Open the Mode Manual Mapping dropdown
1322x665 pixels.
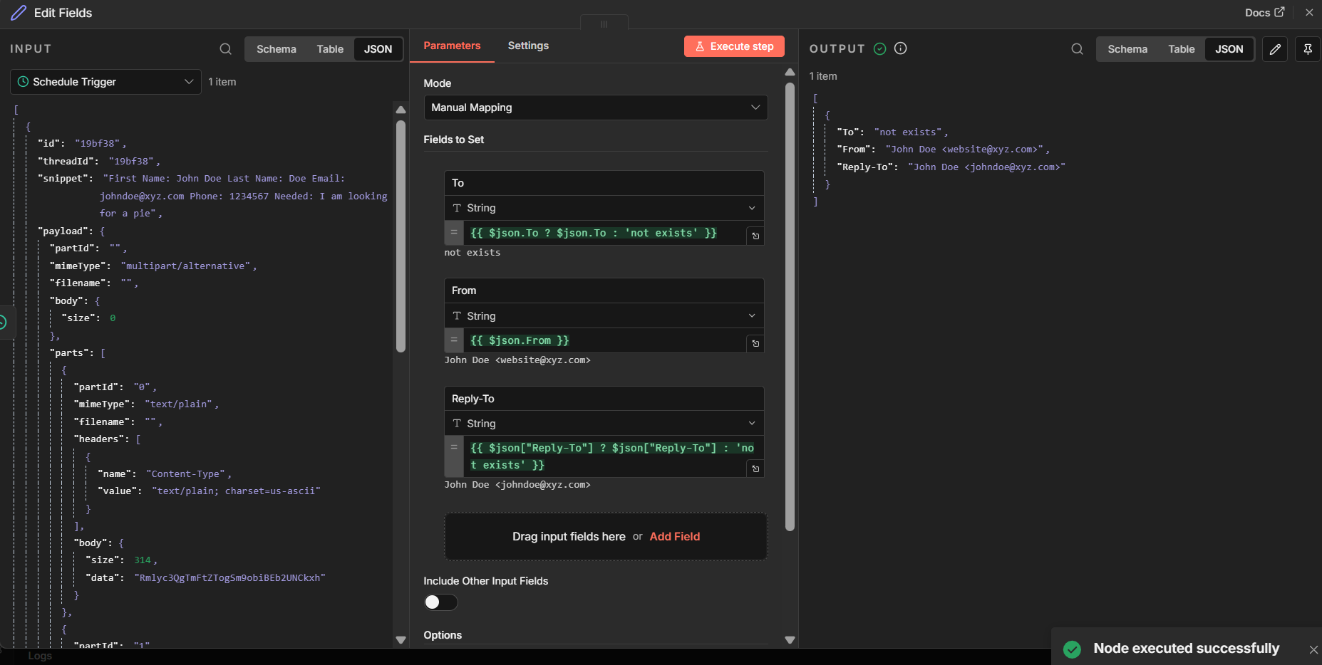tap(595, 108)
